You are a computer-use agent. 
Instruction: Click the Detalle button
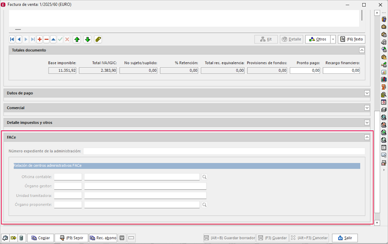291,39
